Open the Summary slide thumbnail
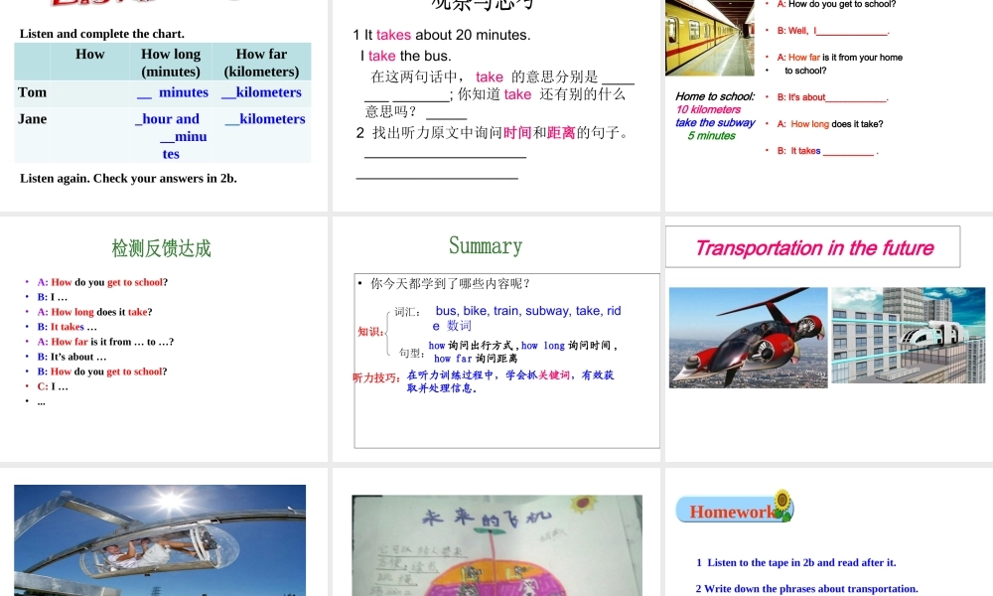The image size is (993, 596). [496, 339]
